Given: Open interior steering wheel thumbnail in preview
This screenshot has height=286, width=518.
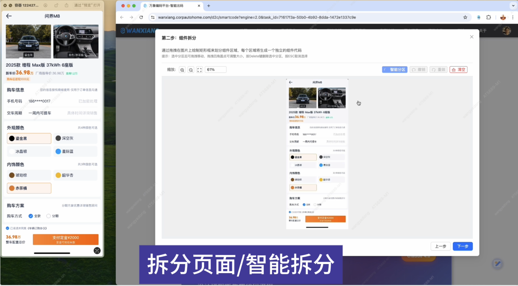Looking at the screenshot, I should tap(76, 41).
